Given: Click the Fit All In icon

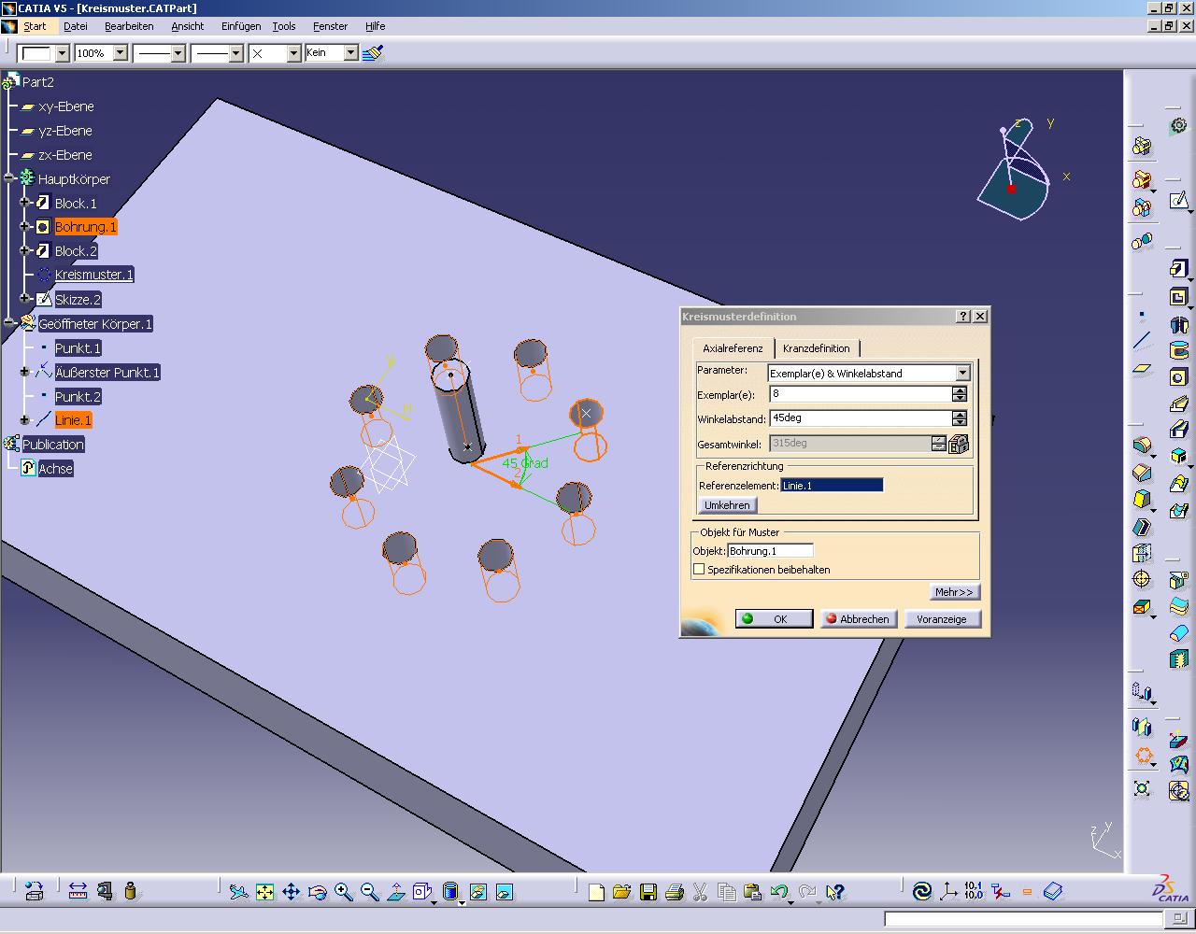Looking at the screenshot, I should [x=265, y=892].
